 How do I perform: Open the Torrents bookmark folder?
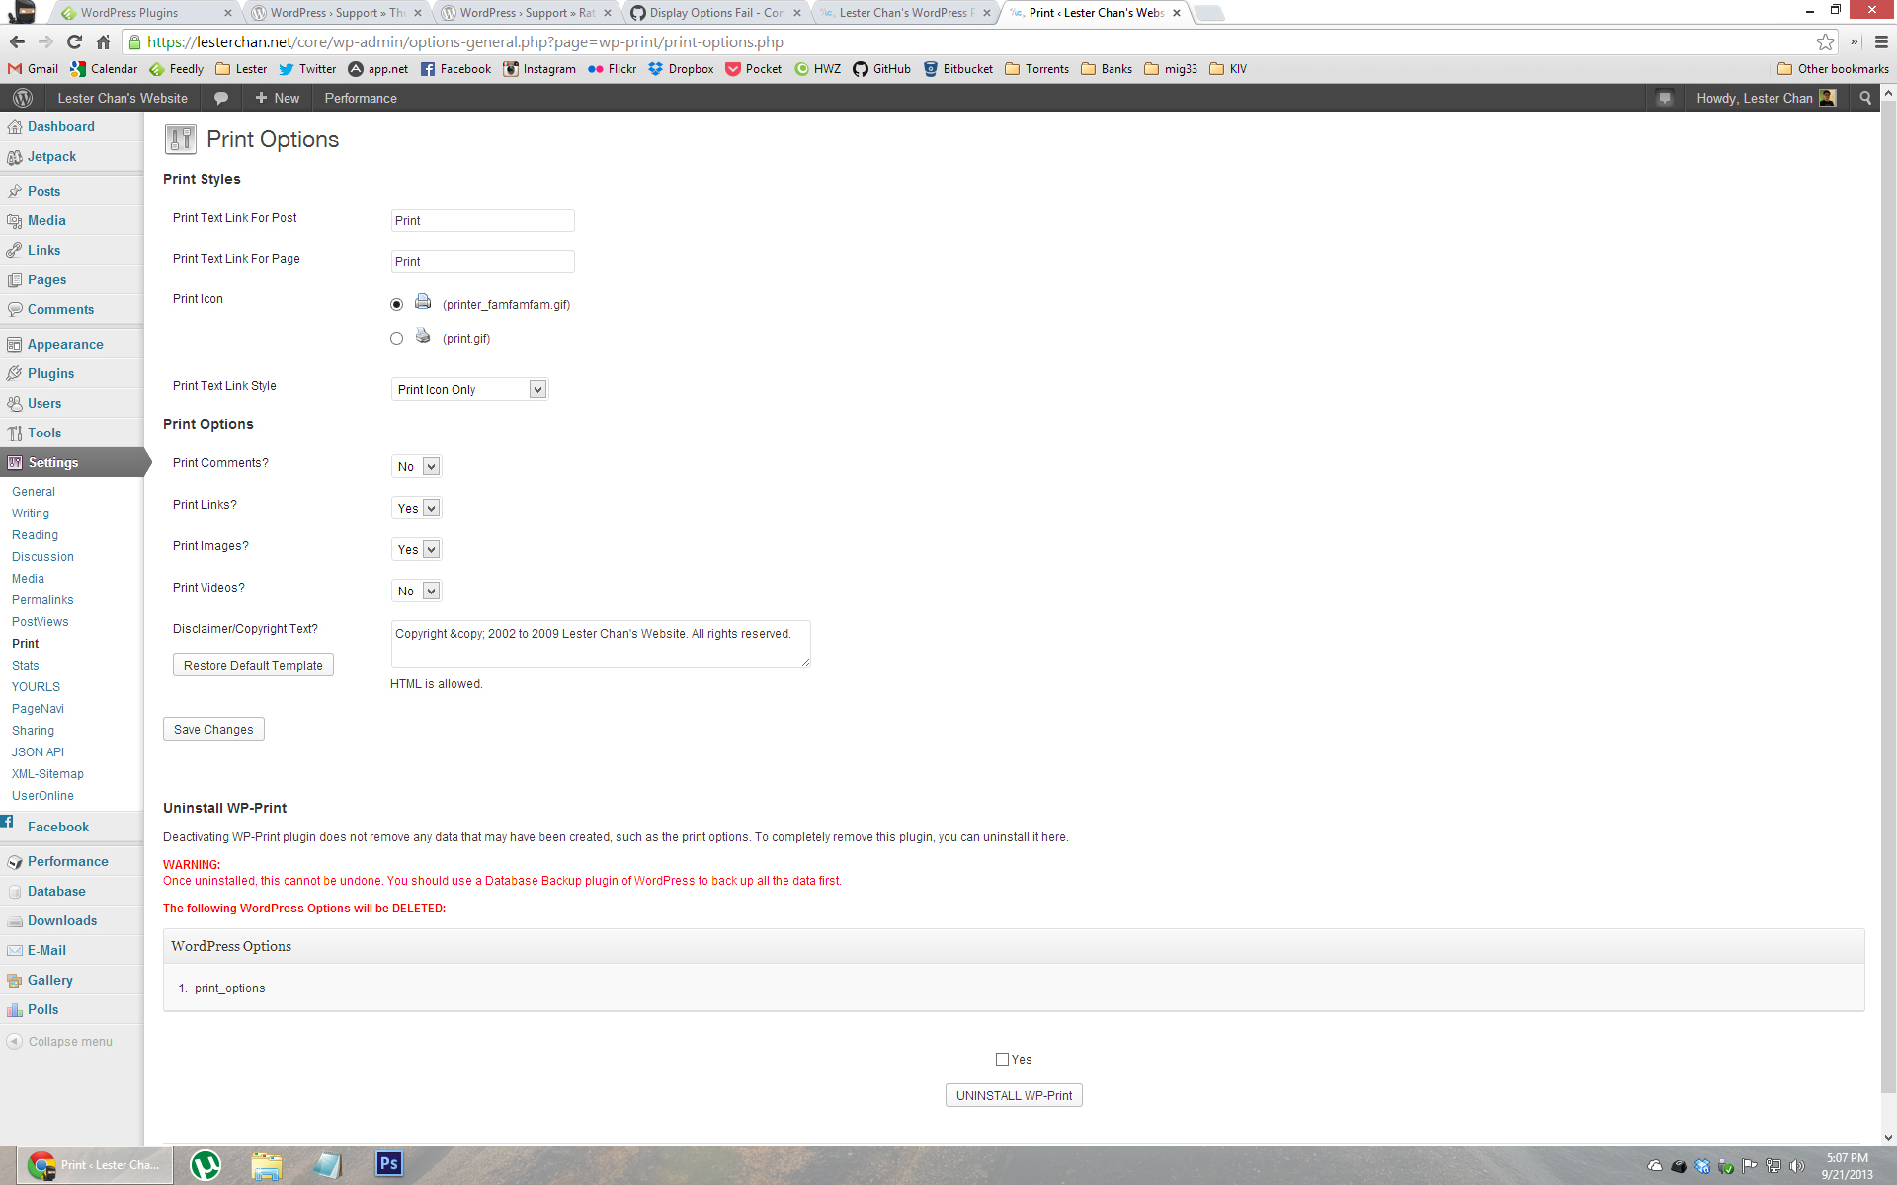(1036, 69)
